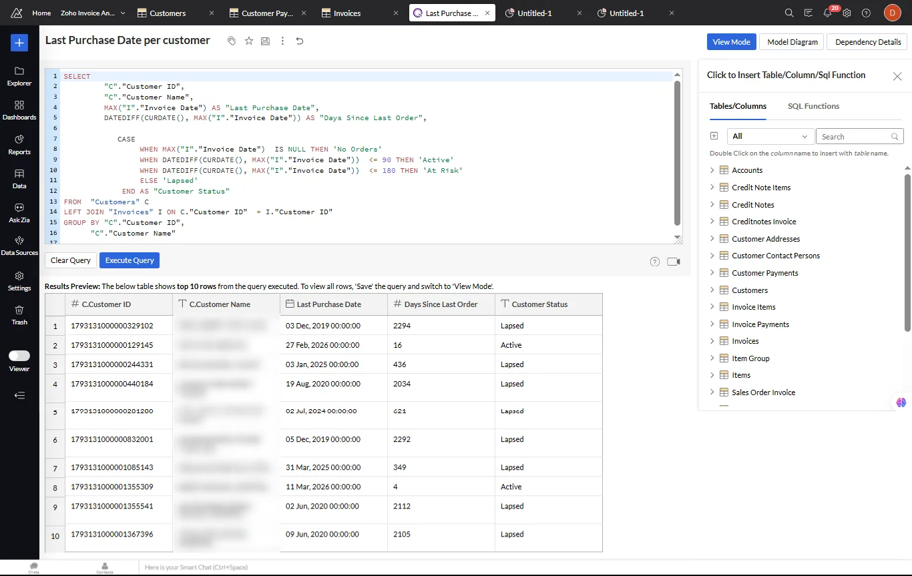
Task: Click the SQL editor vertical scrollbar
Action: (x=678, y=154)
